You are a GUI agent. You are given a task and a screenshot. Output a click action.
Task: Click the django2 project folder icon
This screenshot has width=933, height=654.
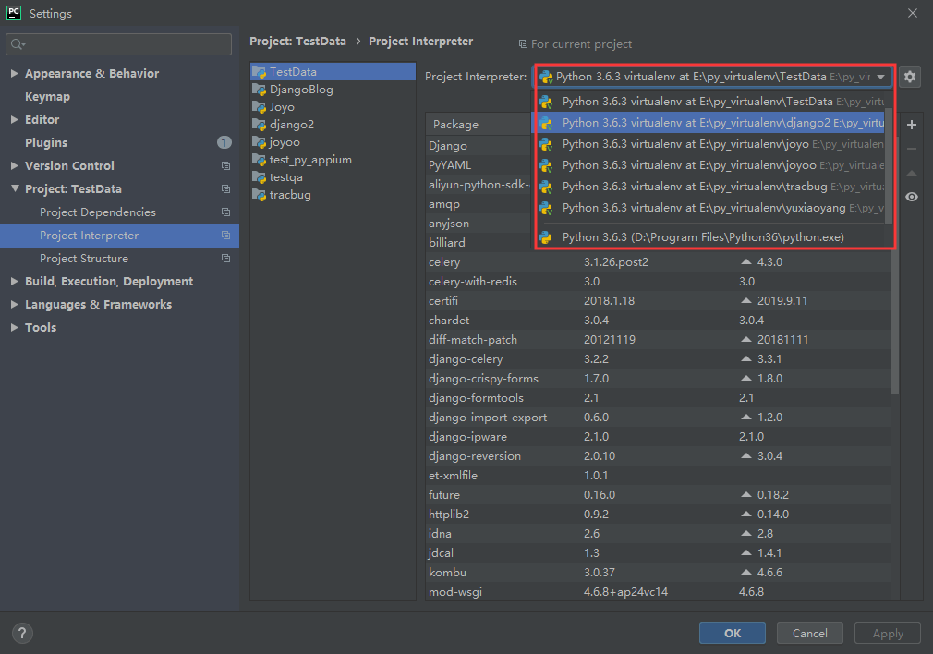[259, 125]
